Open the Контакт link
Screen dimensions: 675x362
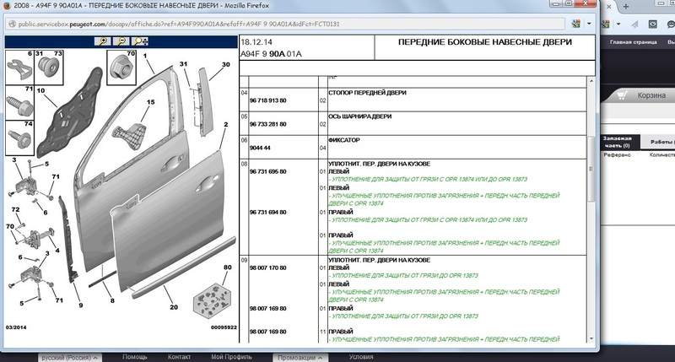pos(179,357)
